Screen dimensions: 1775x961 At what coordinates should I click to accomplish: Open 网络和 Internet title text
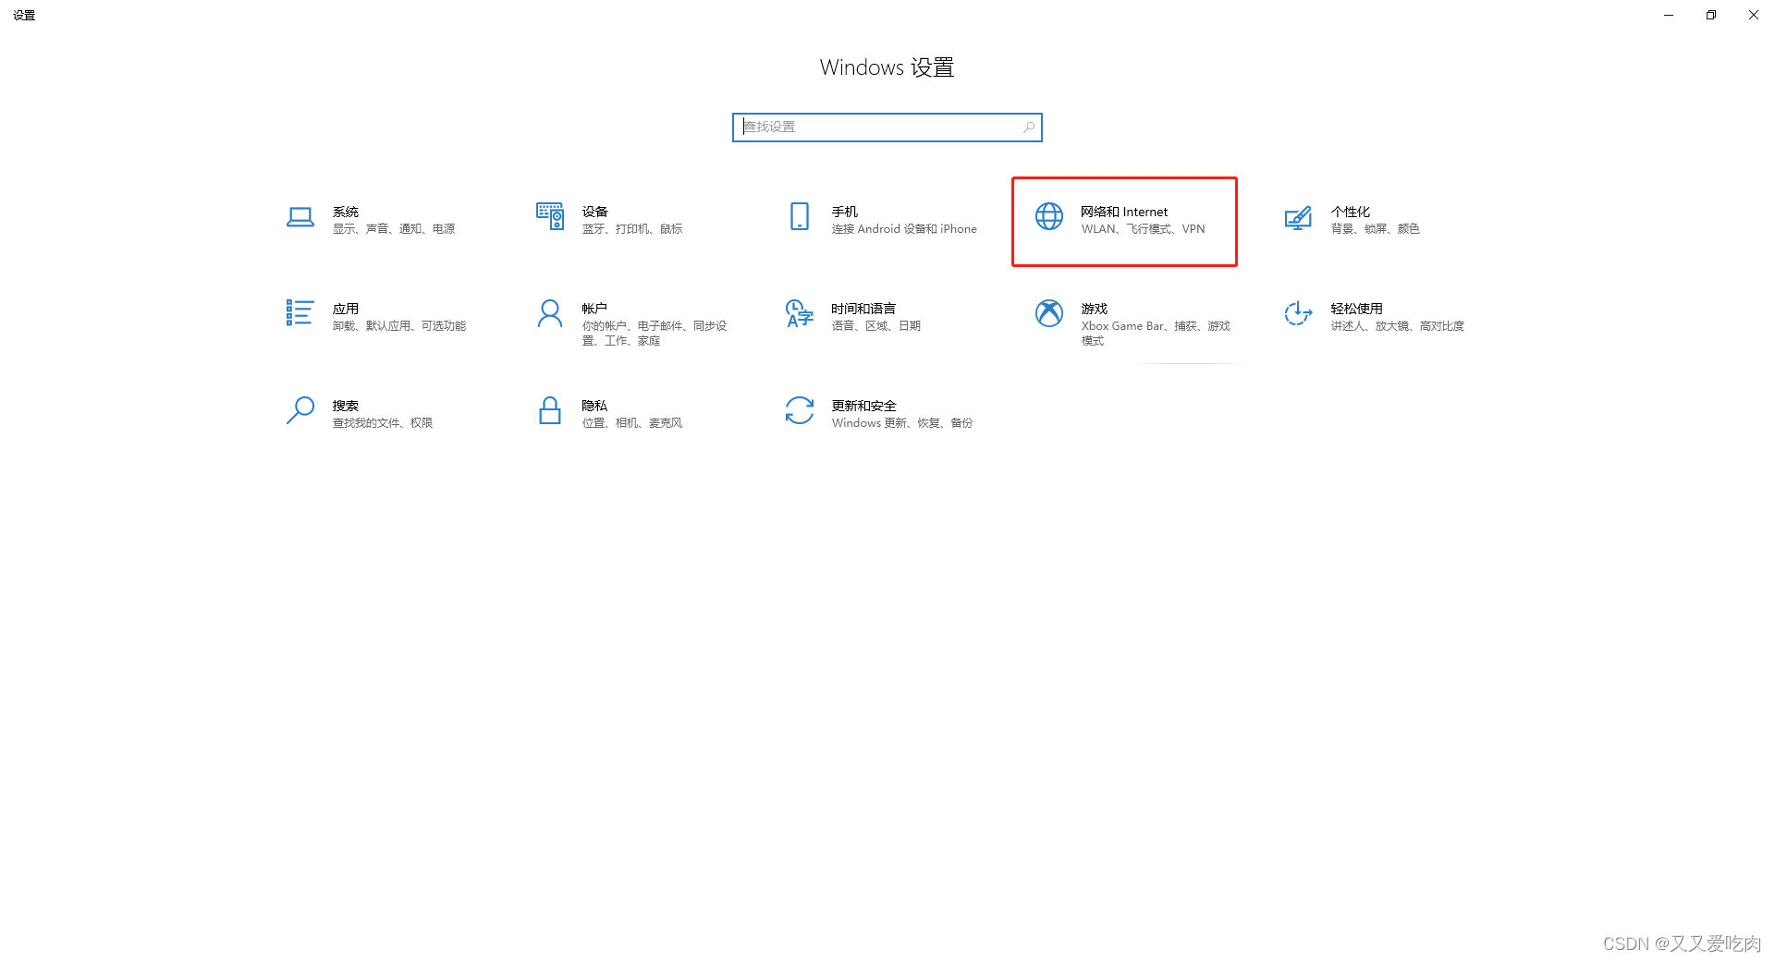coord(1124,212)
